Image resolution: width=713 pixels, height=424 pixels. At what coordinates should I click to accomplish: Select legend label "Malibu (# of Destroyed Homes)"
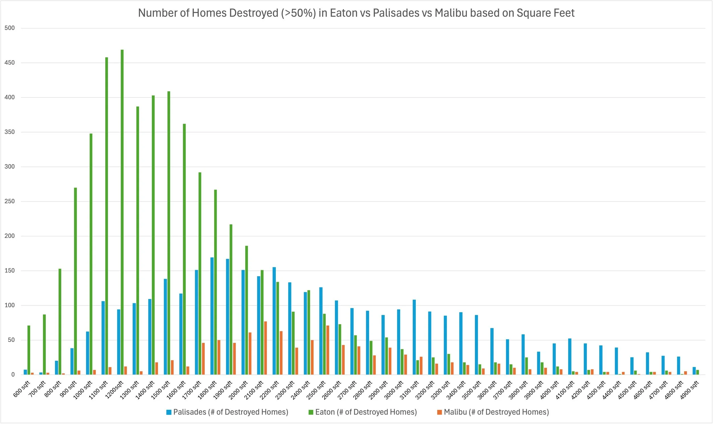click(496, 412)
